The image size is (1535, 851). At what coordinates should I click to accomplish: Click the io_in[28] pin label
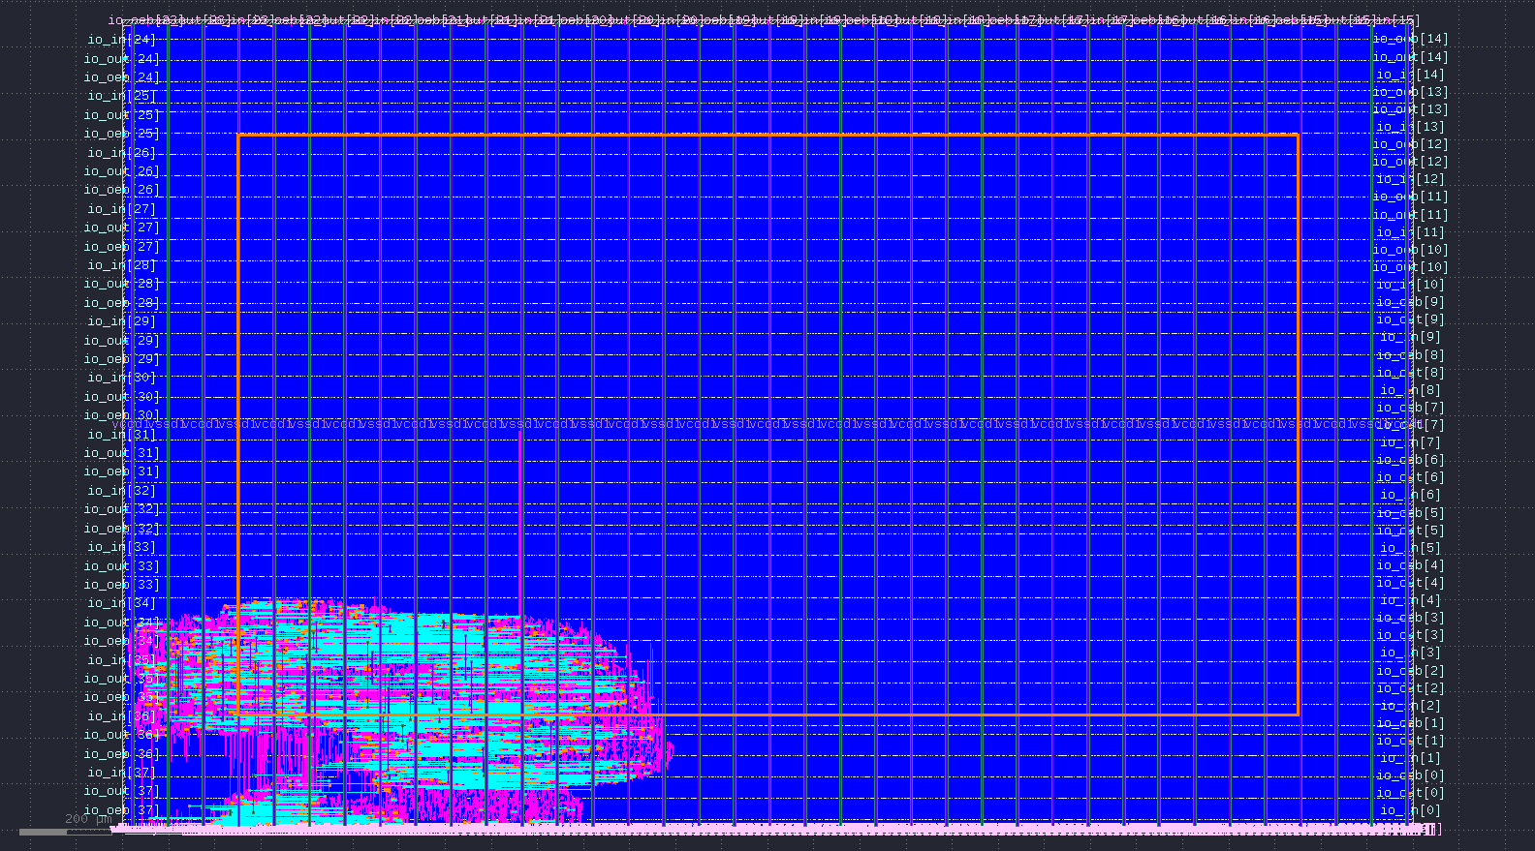point(122,265)
